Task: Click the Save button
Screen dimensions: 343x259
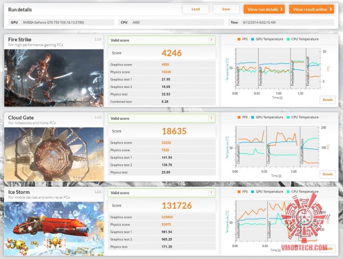Action: pyautogui.click(x=226, y=9)
